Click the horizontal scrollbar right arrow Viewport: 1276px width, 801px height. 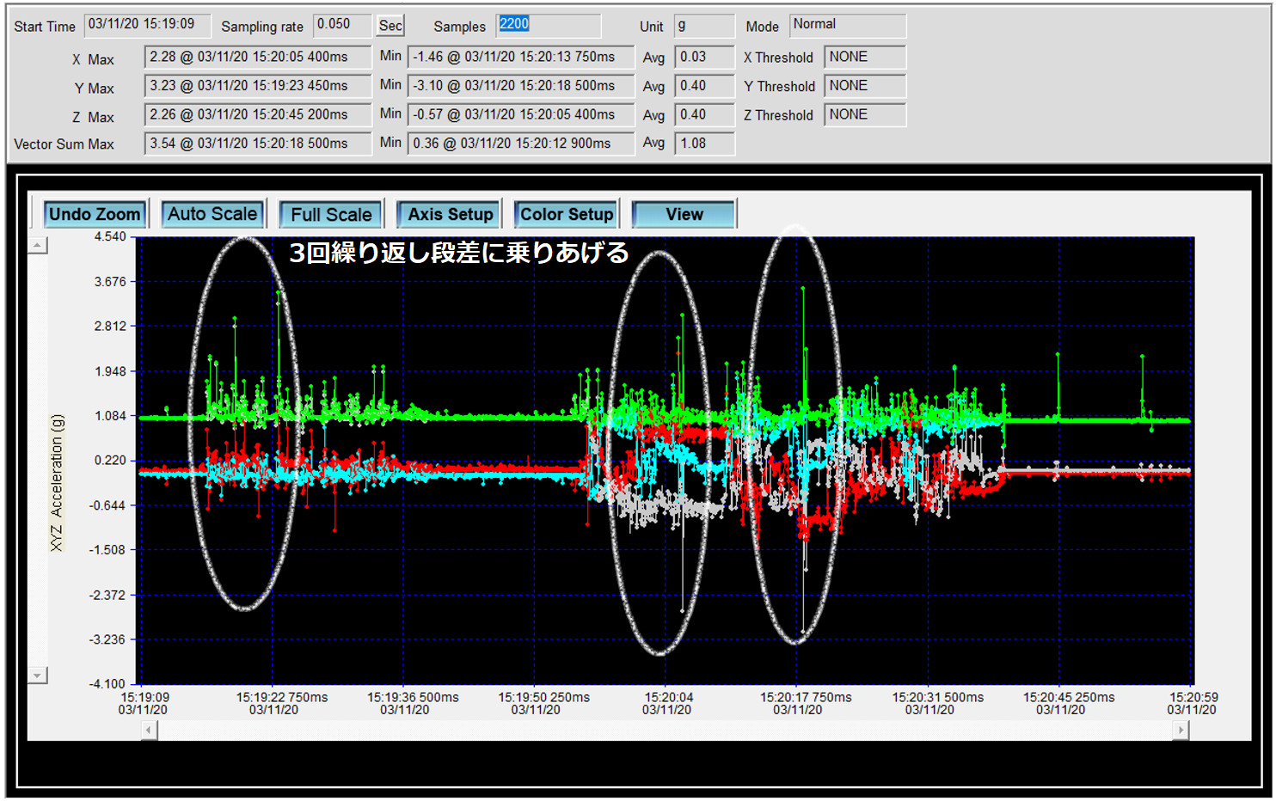pos(1181,731)
